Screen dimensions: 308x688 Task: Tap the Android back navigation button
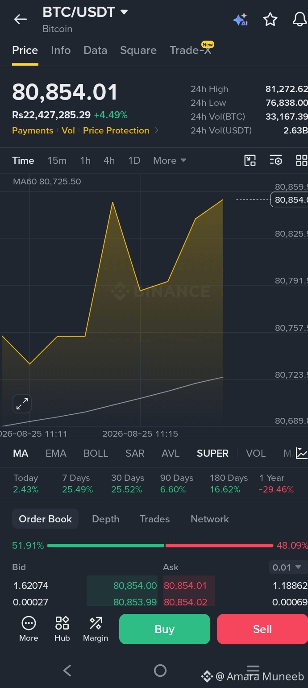(x=67, y=670)
